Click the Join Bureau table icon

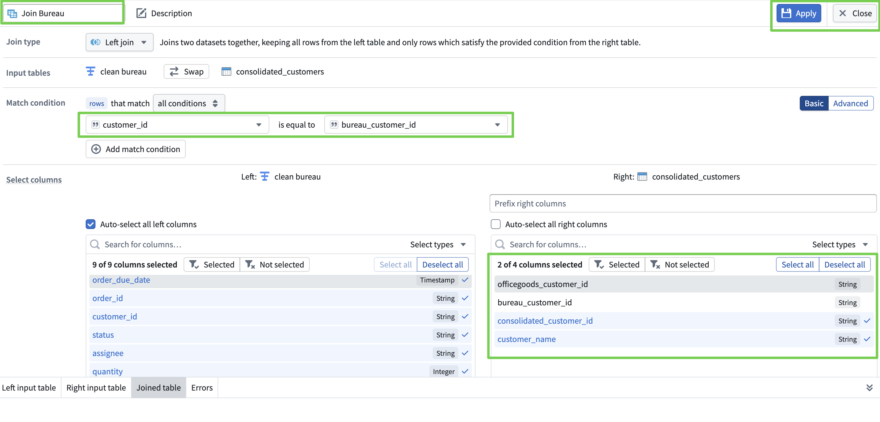pyautogui.click(x=12, y=13)
